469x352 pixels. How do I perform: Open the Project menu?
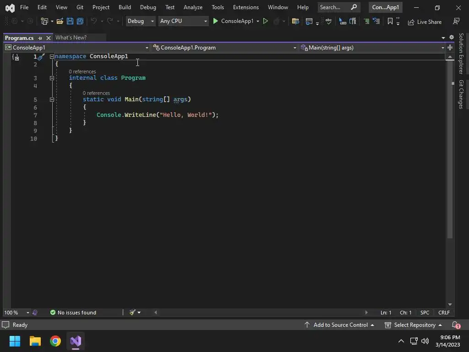[x=101, y=7]
